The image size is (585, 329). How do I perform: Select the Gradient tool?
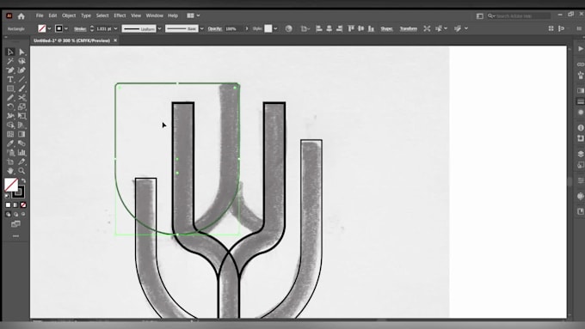pos(22,134)
